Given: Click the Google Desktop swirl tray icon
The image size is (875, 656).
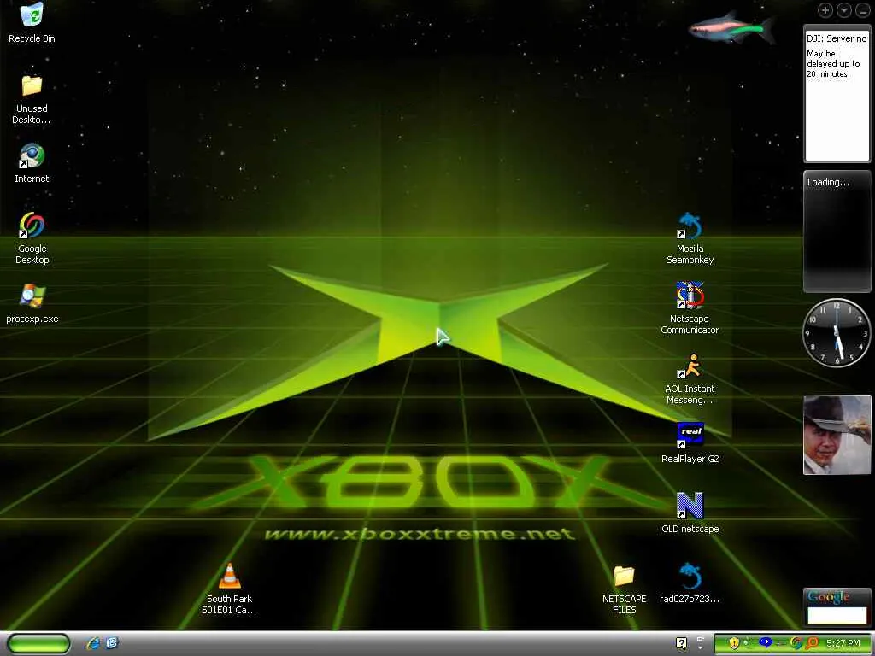Looking at the screenshot, I should (x=796, y=644).
